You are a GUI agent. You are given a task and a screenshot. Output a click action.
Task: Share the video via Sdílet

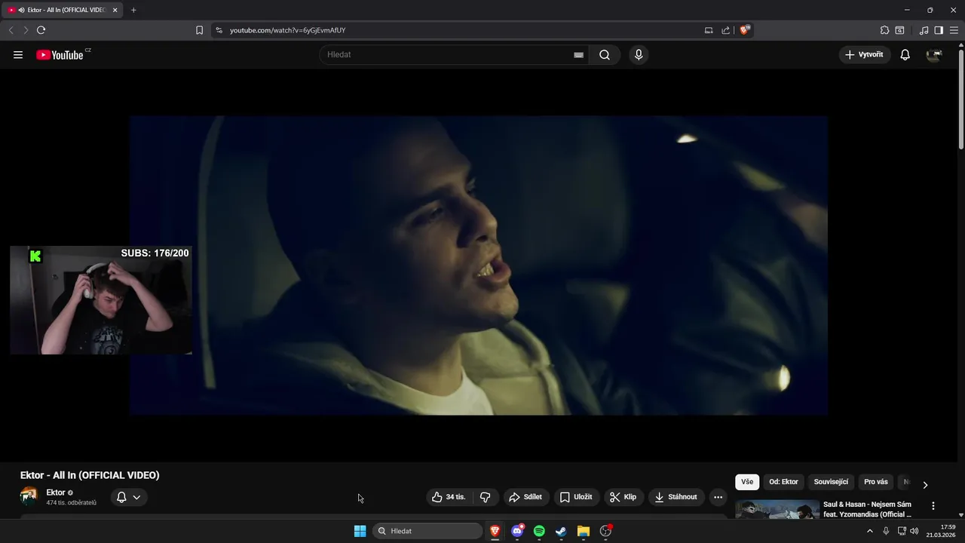coord(525,497)
